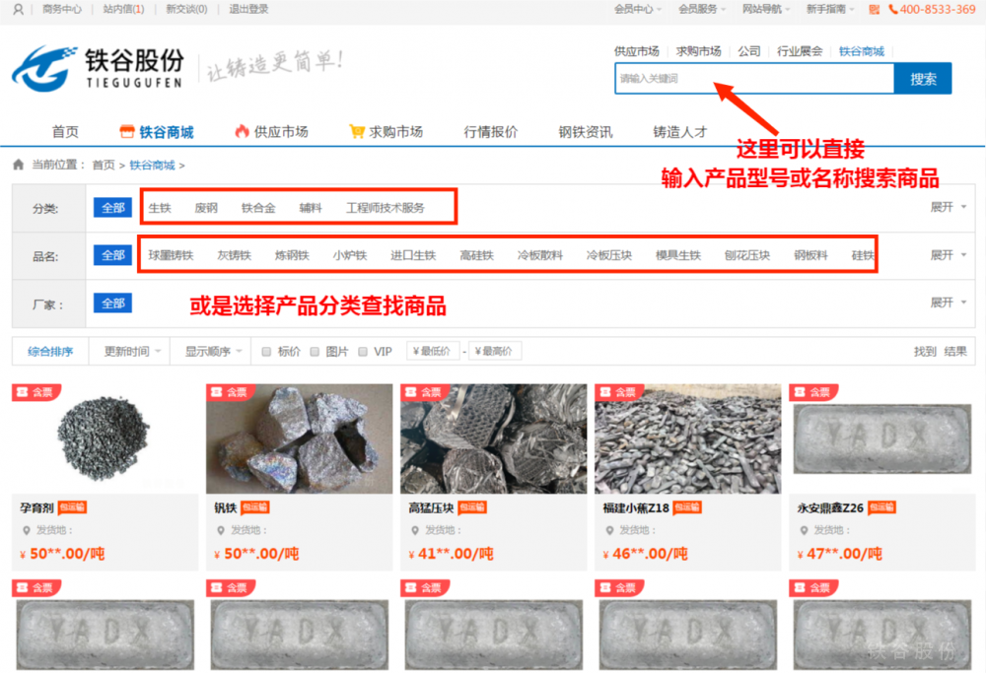Expand the 分类 category row with 展开

tap(948, 208)
